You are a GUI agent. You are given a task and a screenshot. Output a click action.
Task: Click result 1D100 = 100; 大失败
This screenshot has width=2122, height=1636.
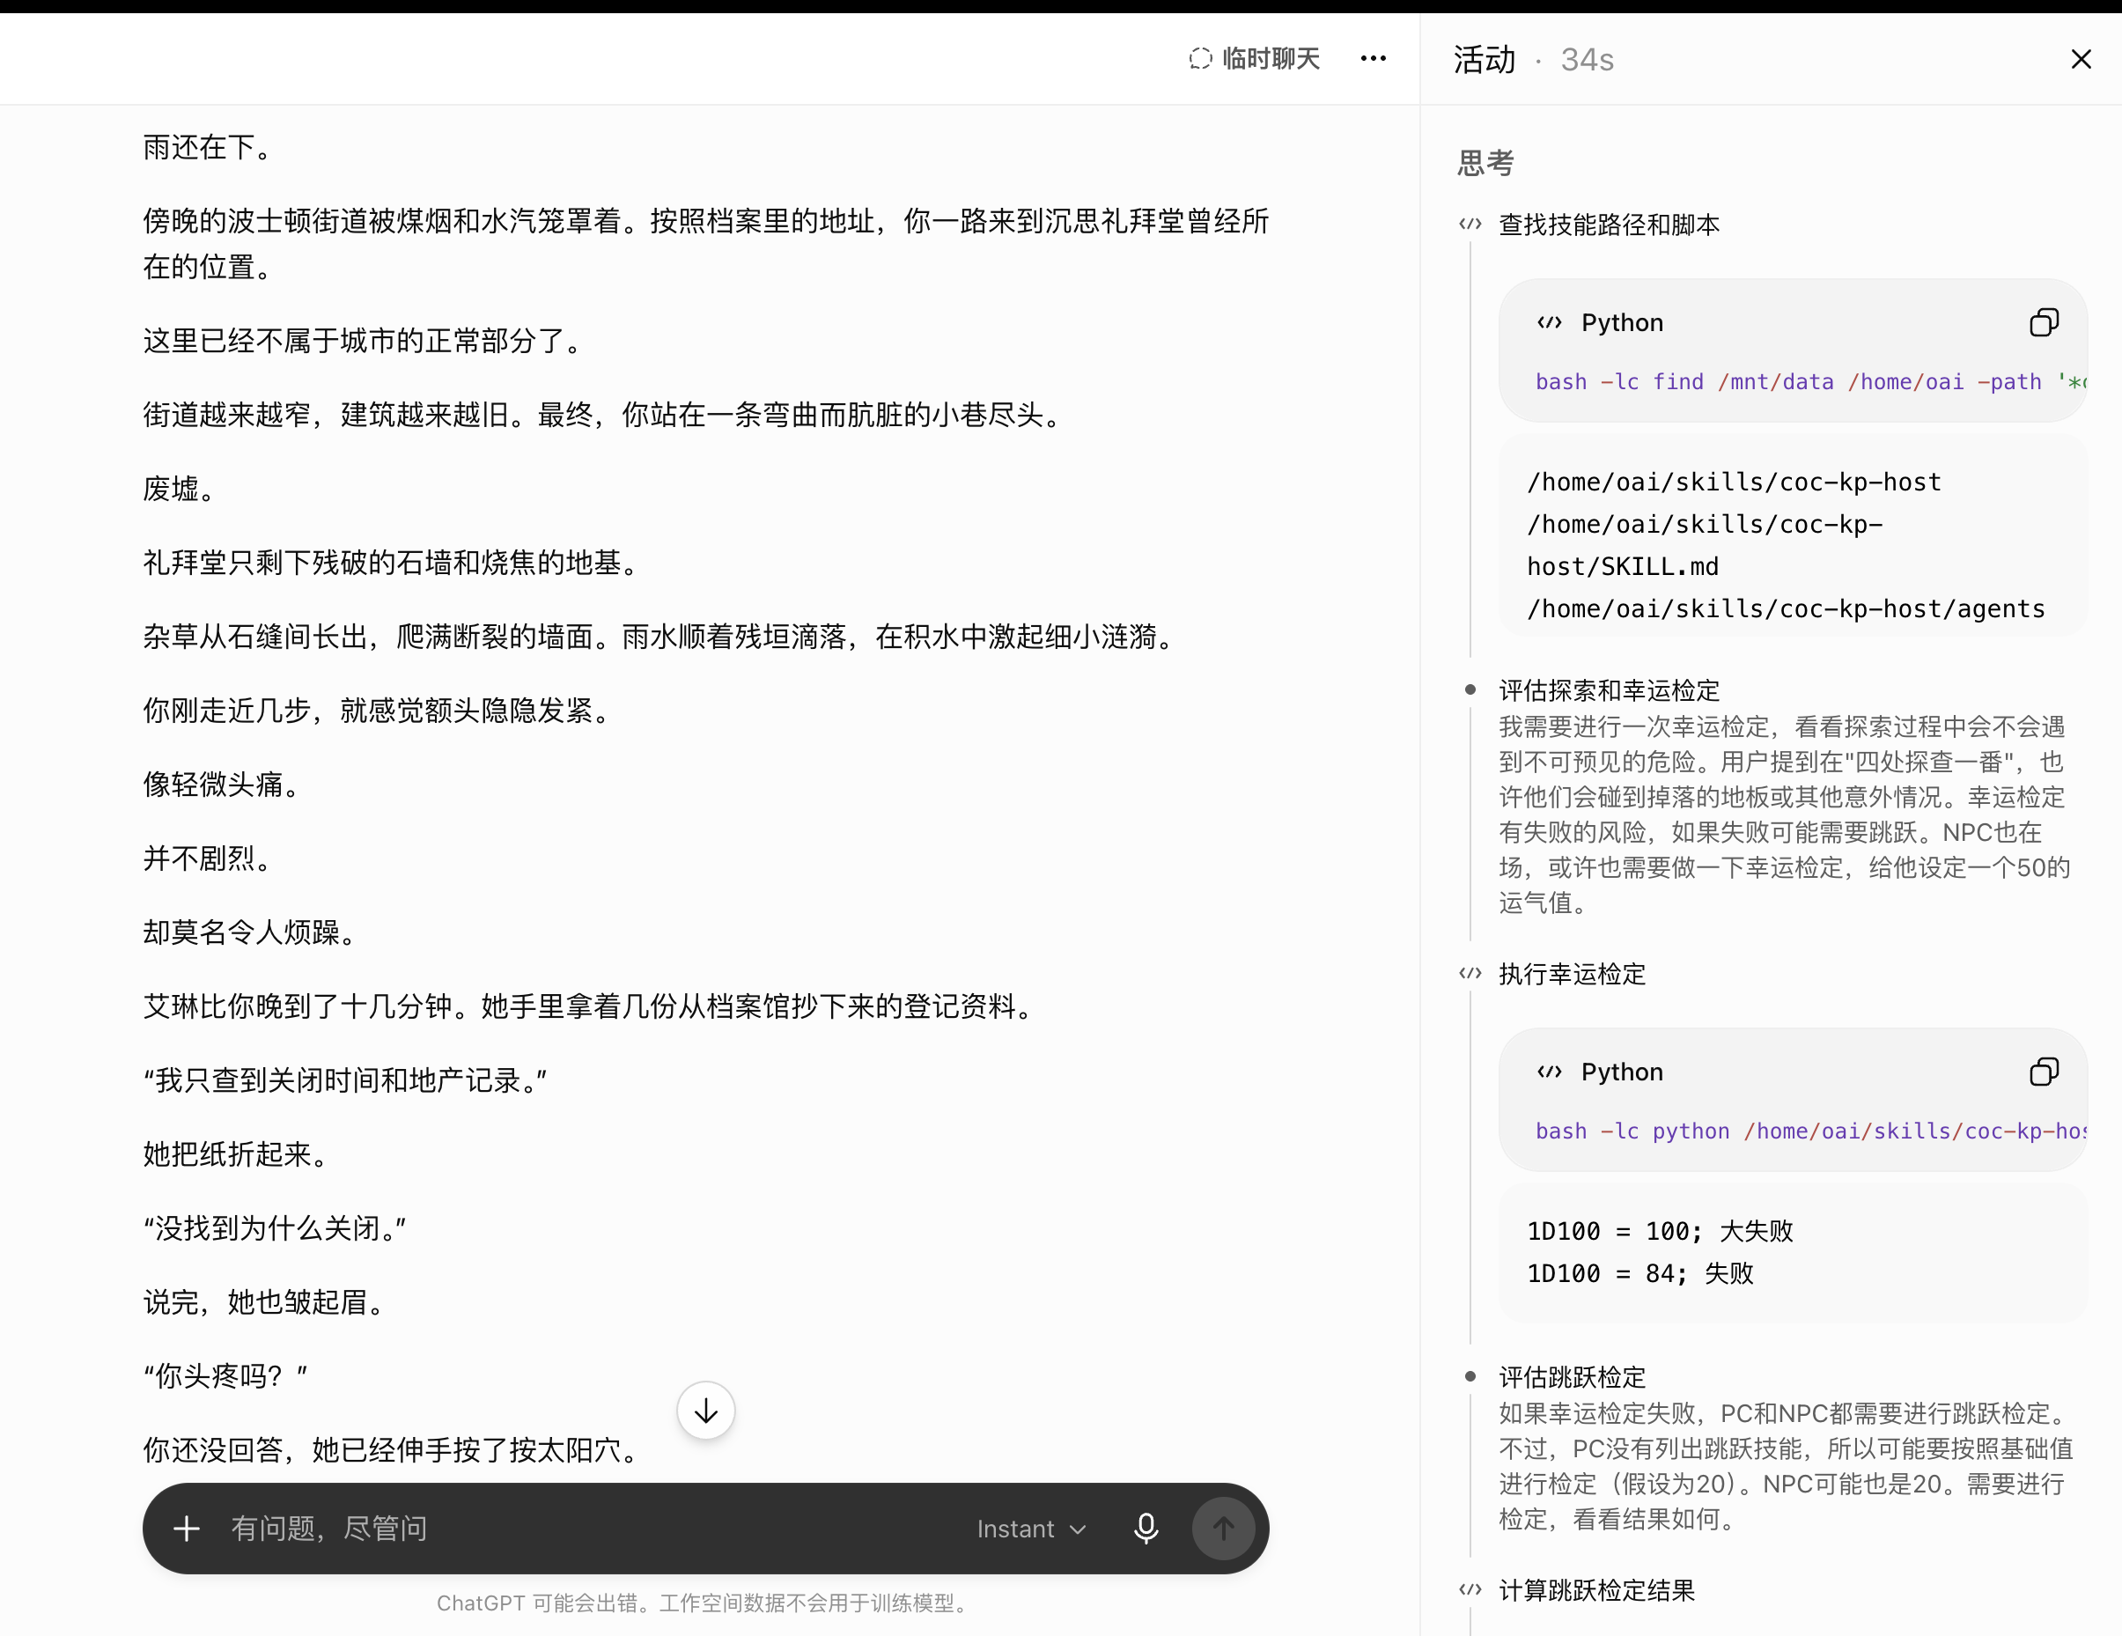(1660, 1231)
